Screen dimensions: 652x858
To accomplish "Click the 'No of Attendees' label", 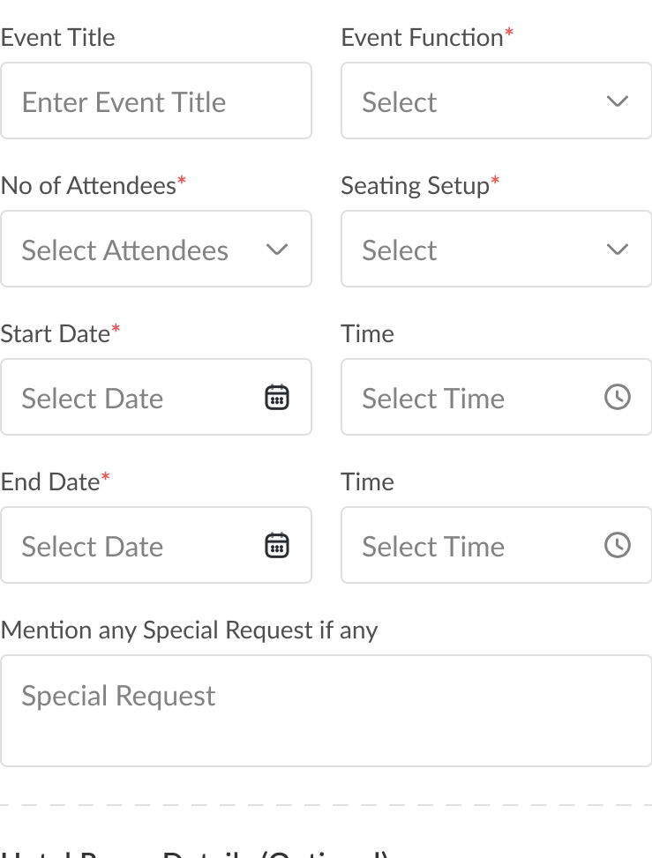I will (x=88, y=186).
